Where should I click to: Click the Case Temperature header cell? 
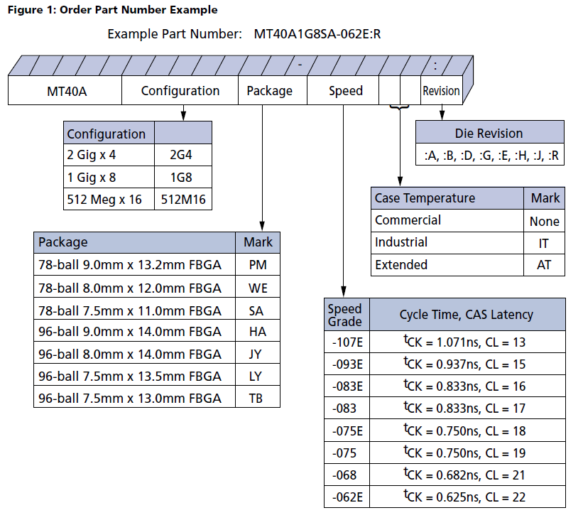point(447,198)
